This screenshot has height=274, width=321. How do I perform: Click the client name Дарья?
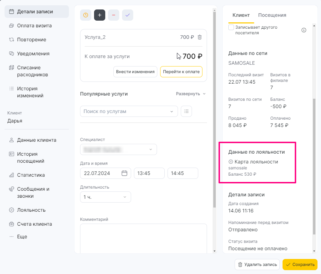(x=15, y=121)
